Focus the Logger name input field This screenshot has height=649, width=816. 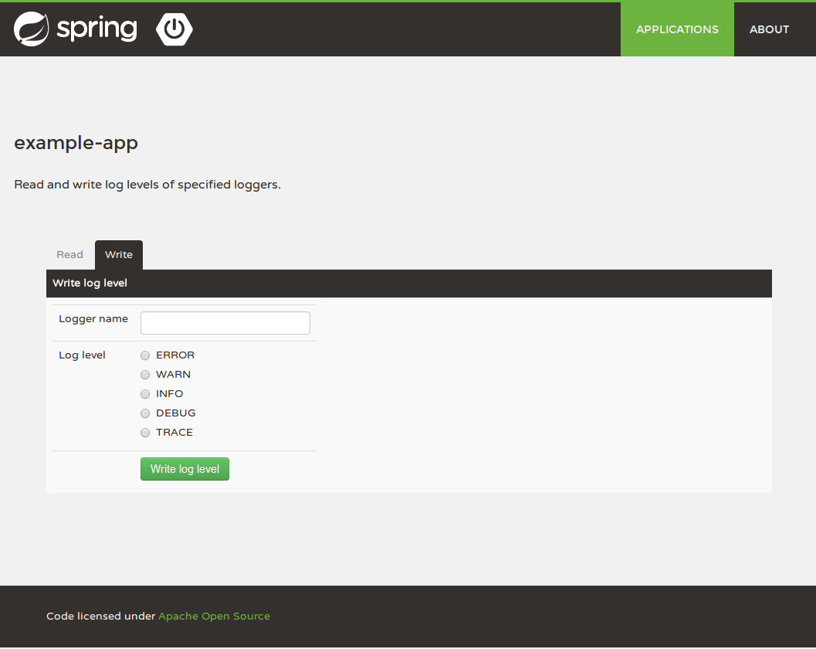point(225,323)
